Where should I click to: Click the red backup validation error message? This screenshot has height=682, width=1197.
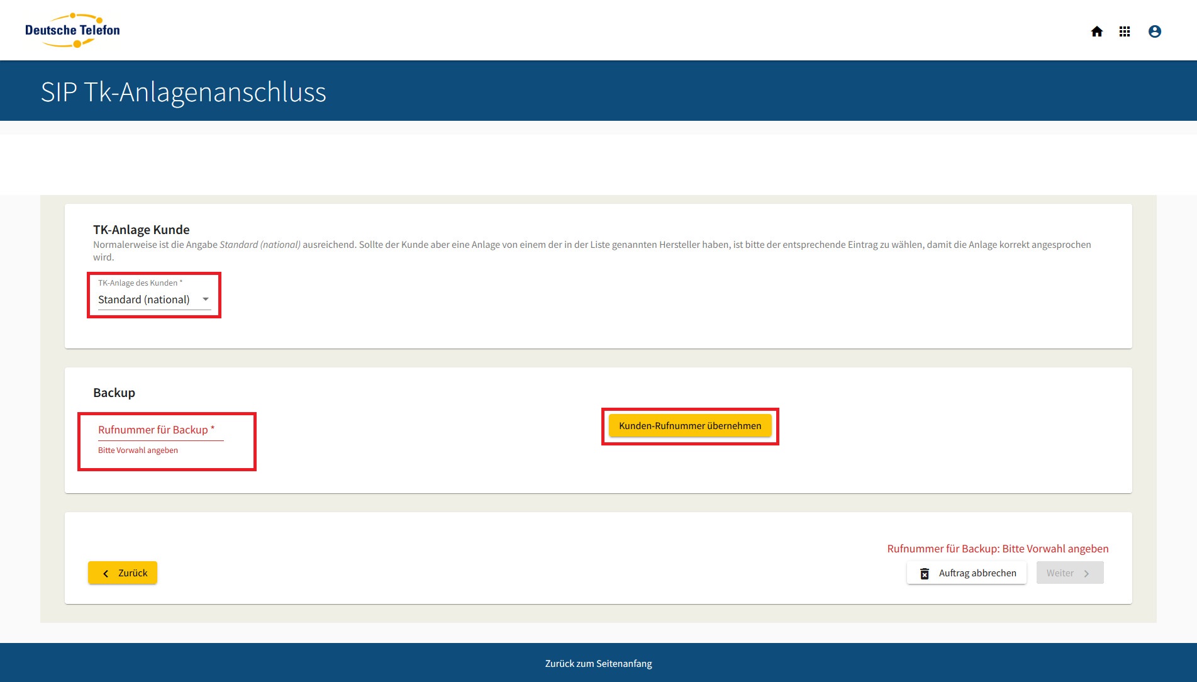pos(998,549)
